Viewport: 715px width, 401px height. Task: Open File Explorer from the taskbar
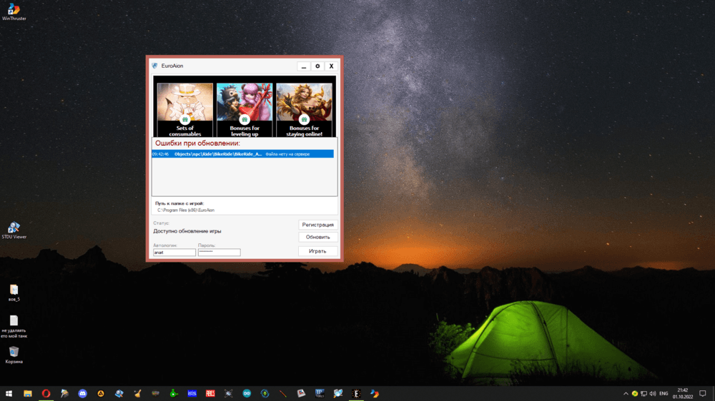coord(28,393)
